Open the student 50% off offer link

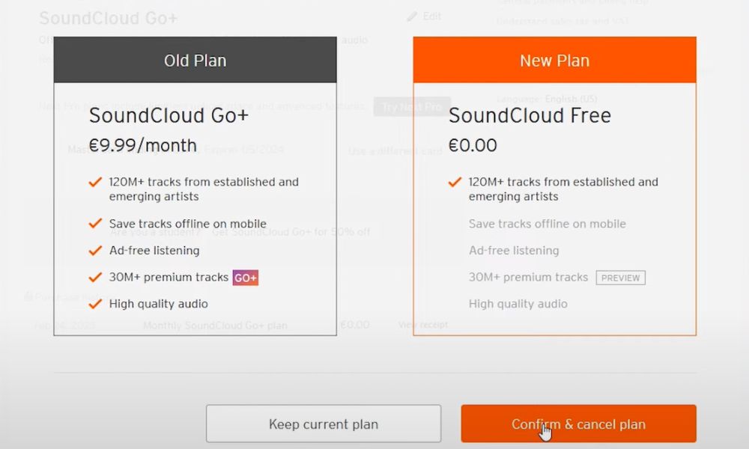(291, 232)
